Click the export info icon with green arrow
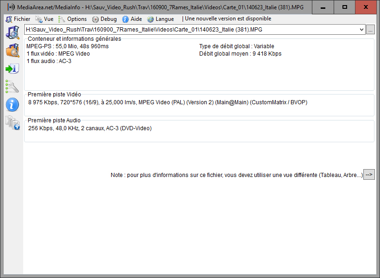Image resolution: width=380 pixels, height=278 pixels. (13, 69)
